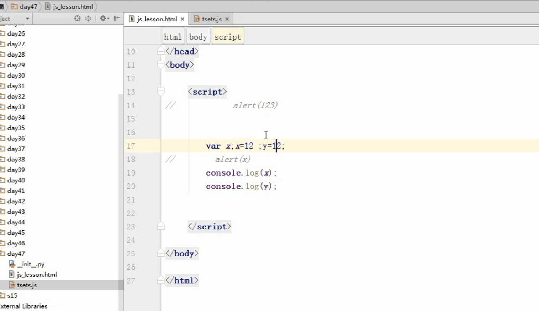Click console.log(x) on line 19
This screenshot has width=539, height=311.
point(241,173)
